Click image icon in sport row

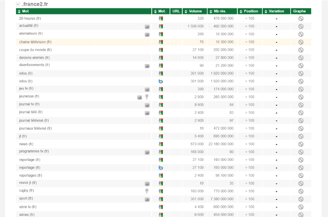[x=147, y=199]
